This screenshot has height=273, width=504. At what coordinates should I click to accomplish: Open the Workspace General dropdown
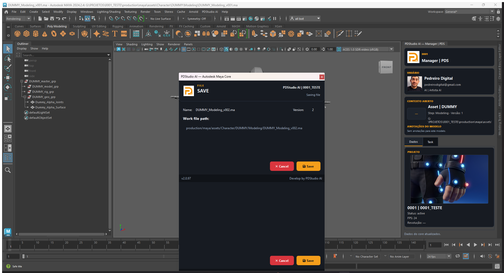point(469,11)
